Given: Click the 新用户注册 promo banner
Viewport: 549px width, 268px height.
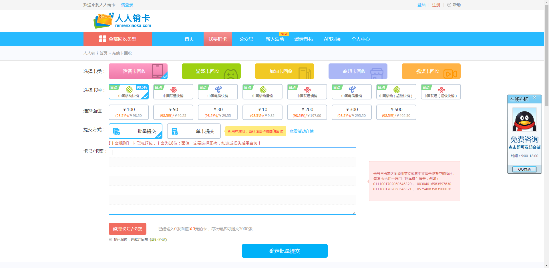Looking at the screenshot, I should (256, 131).
